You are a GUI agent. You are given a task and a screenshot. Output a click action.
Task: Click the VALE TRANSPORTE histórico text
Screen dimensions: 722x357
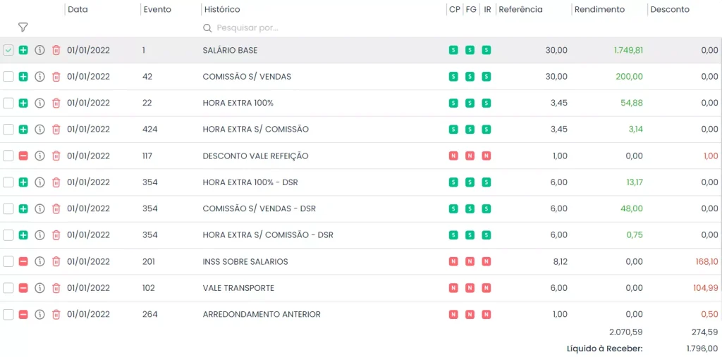(x=238, y=288)
